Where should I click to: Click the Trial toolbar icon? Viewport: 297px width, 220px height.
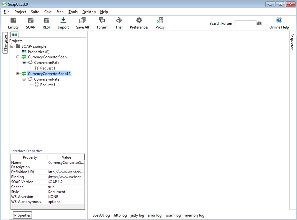[119, 21]
